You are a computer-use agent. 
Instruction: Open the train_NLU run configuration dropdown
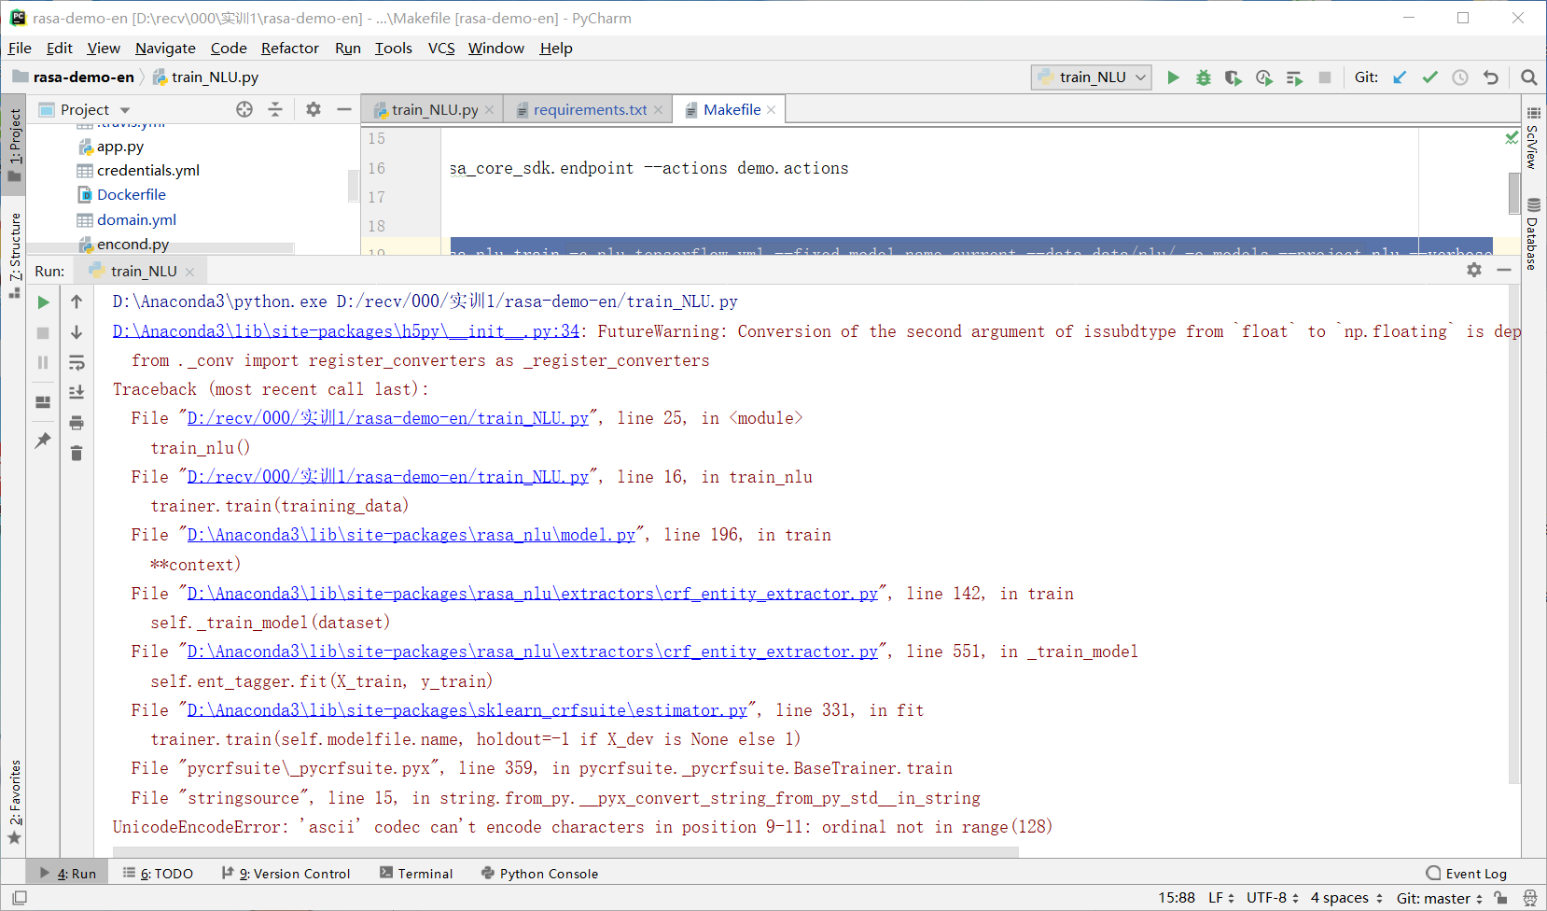pos(1092,77)
